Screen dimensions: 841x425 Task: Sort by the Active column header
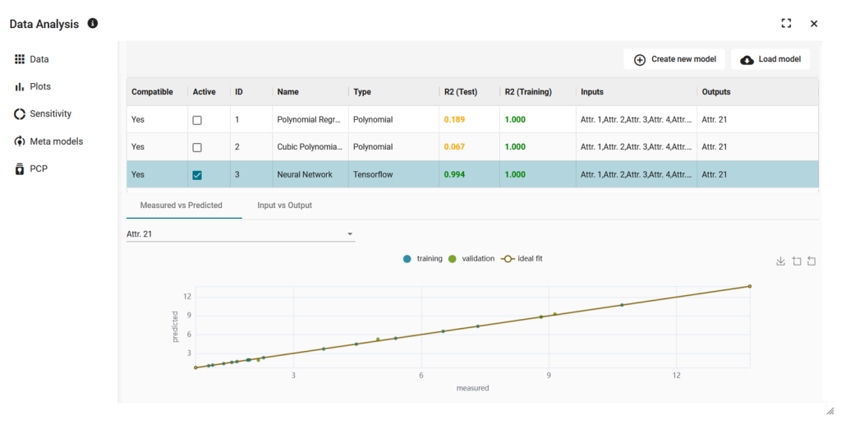tap(204, 92)
